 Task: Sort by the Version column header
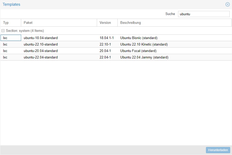[x=107, y=23]
